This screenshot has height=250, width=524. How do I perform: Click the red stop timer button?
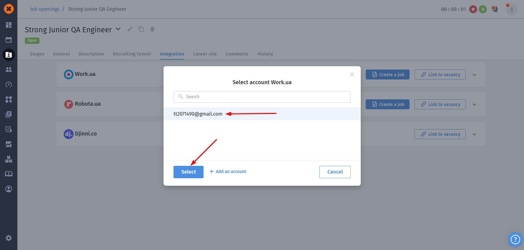point(473,9)
